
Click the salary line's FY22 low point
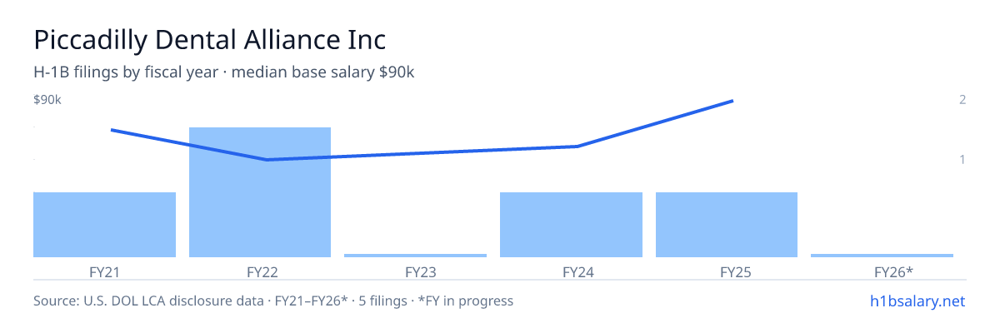267,160
